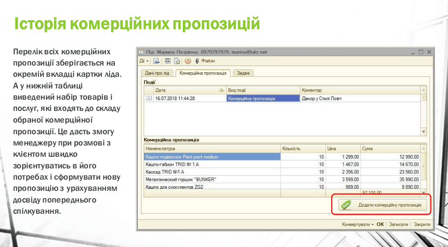Click the document copy icon in toolbar
This screenshot has width=448, height=247.
(177, 61)
